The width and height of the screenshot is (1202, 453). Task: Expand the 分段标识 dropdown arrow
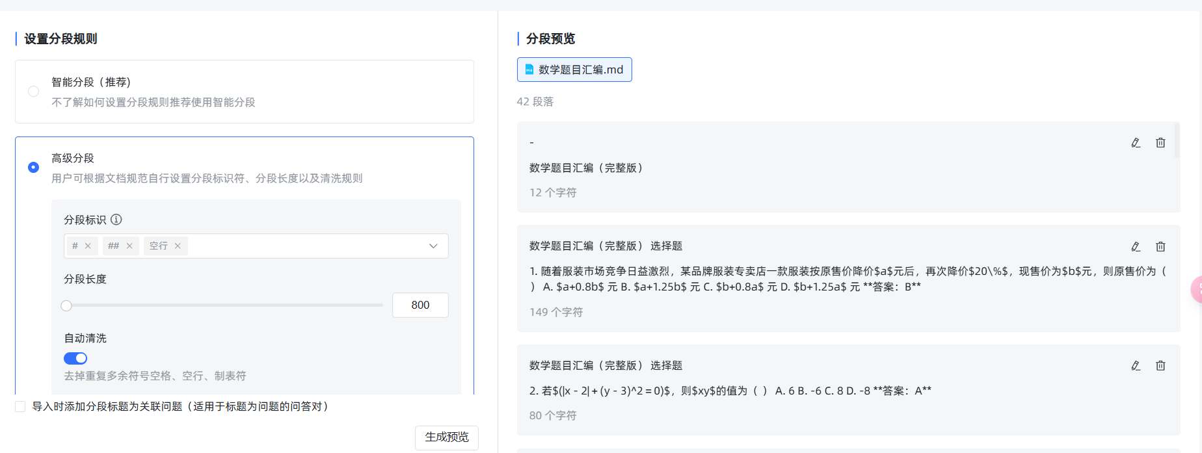tap(433, 246)
